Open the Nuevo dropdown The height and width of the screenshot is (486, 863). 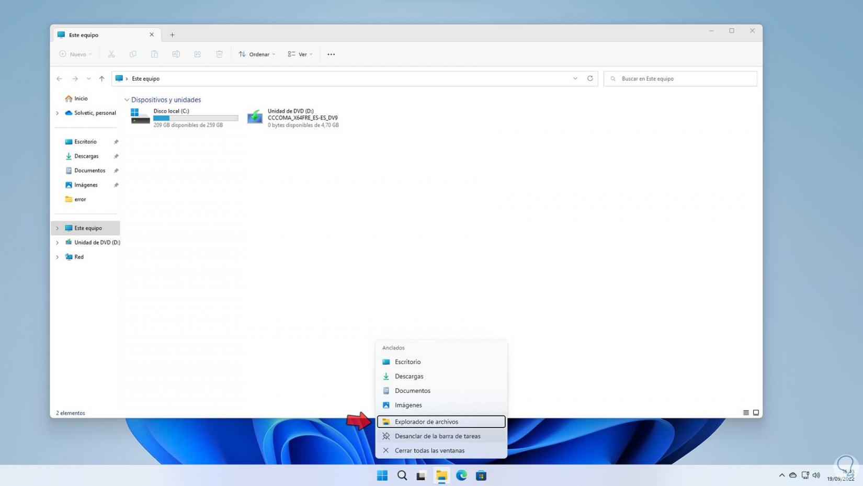click(76, 54)
